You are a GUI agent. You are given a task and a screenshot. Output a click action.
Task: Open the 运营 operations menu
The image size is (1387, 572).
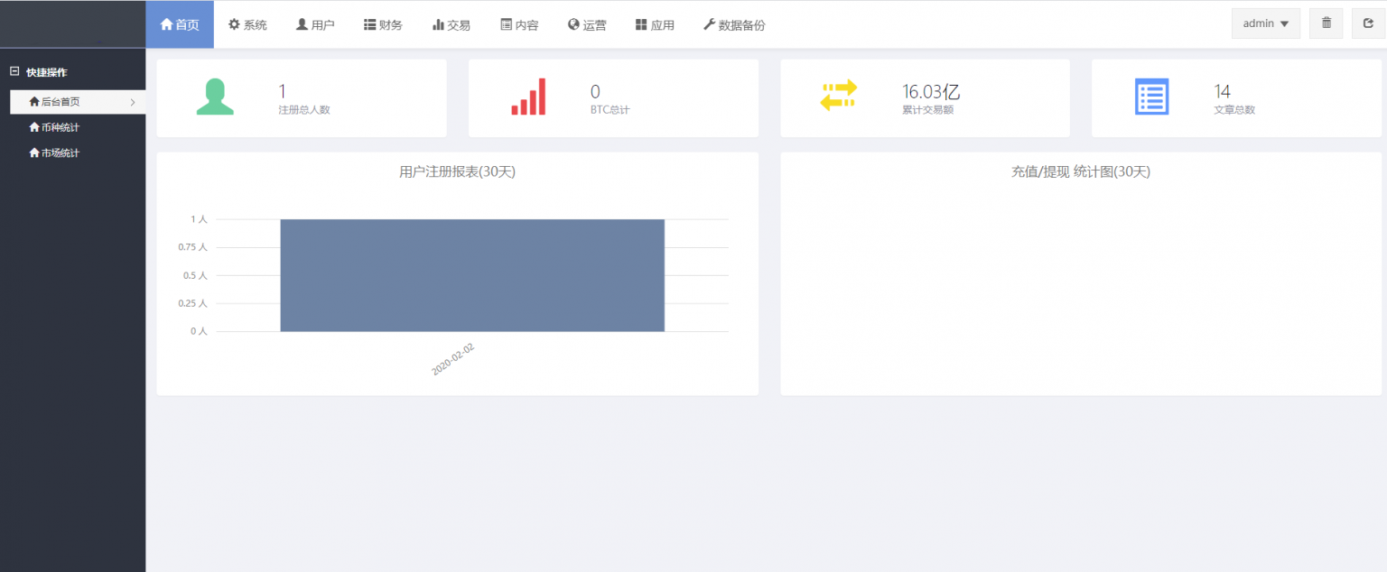click(587, 25)
